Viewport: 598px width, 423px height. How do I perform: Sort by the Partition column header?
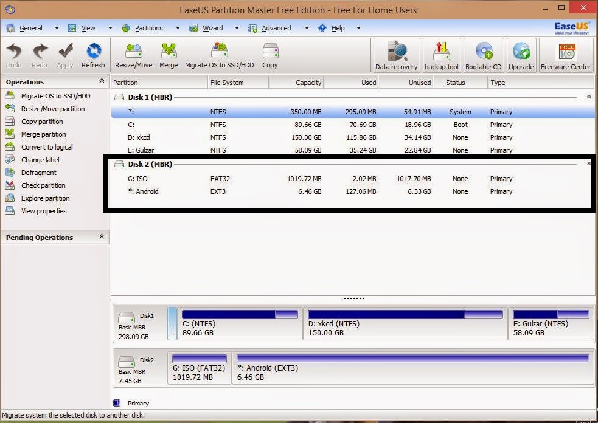[x=159, y=83]
